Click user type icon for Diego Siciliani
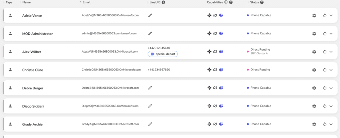 click(10, 106)
